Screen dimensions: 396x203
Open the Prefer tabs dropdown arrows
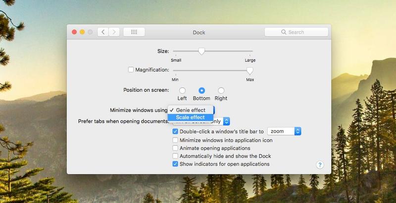pyautogui.click(x=227, y=121)
